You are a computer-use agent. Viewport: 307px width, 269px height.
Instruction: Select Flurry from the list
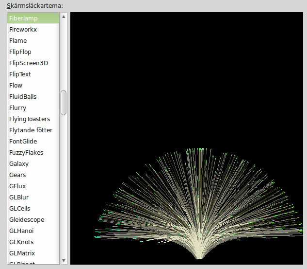33,108
